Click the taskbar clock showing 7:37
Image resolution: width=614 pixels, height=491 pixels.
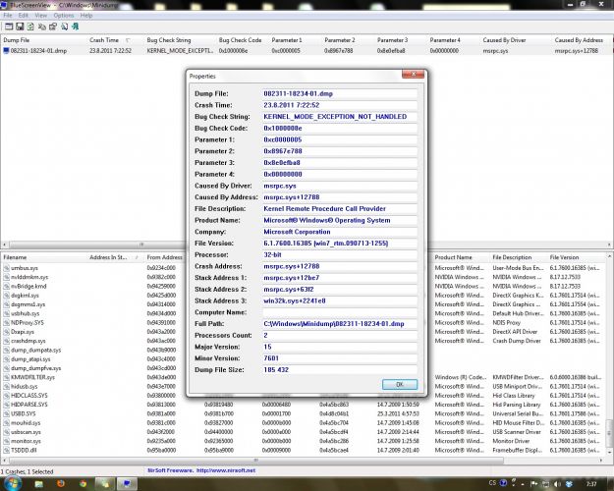point(591,484)
